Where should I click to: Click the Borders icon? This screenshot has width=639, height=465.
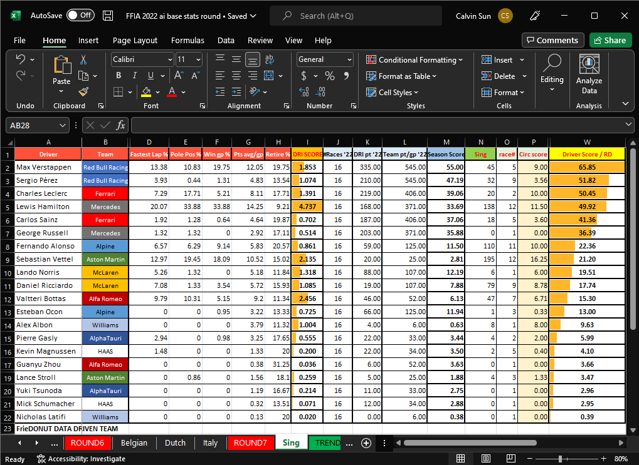pyautogui.click(x=118, y=92)
